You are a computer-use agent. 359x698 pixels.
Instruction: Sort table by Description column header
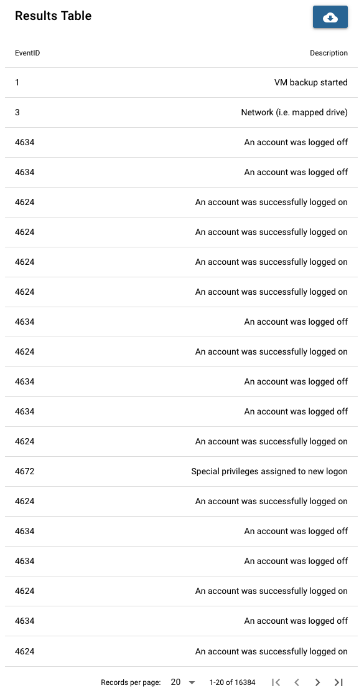click(329, 53)
